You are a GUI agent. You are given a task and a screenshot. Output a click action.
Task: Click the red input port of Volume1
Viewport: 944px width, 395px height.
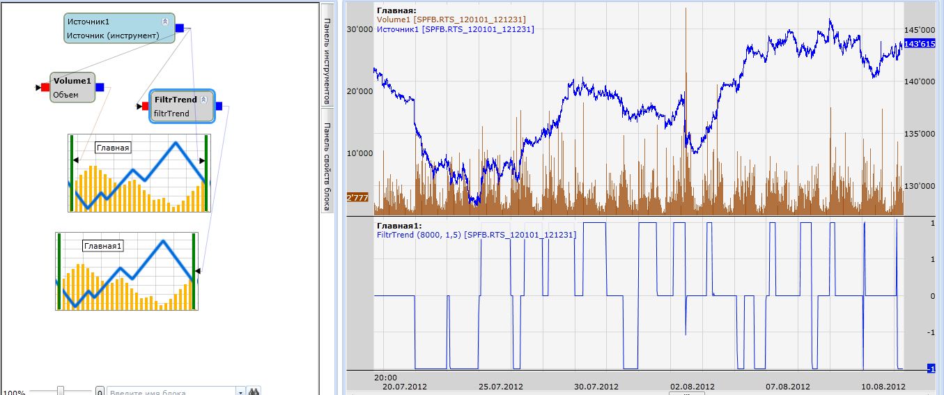(45, 87)
